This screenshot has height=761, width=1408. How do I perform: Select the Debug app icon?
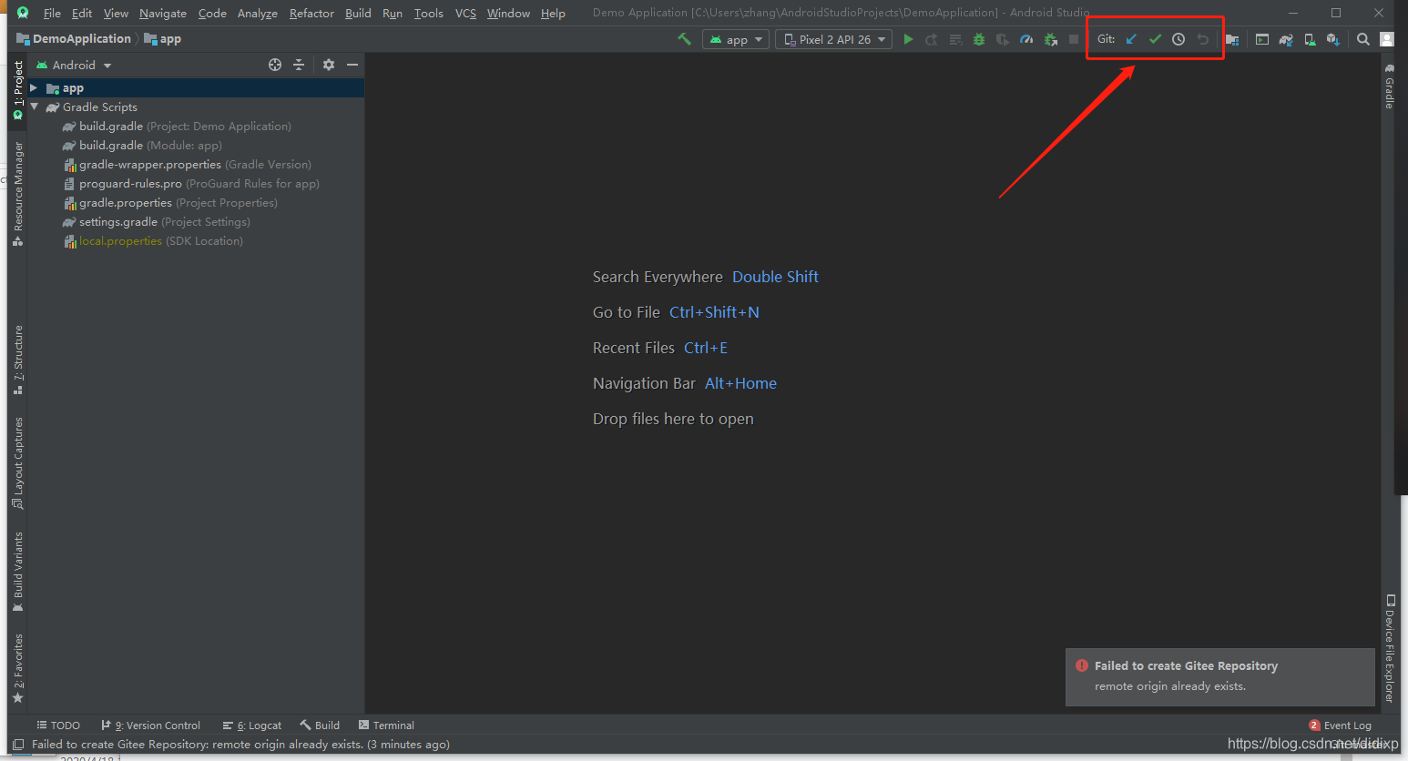point(978,39)
